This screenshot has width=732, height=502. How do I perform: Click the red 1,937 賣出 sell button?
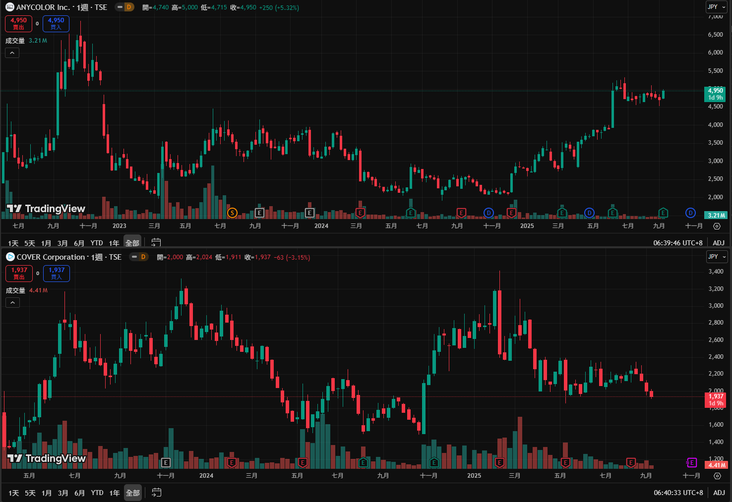click(19, 274)
